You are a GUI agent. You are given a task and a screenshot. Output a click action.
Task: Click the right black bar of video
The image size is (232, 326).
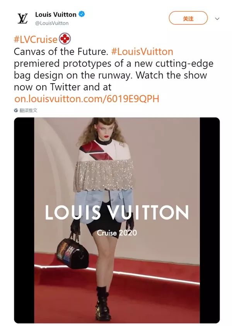point(210,220)
